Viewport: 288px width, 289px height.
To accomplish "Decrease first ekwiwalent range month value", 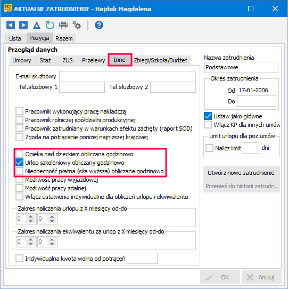I will tap(31, 244).
